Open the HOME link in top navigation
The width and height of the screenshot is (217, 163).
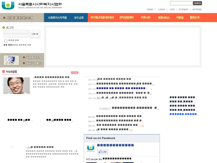coord(150,10)
